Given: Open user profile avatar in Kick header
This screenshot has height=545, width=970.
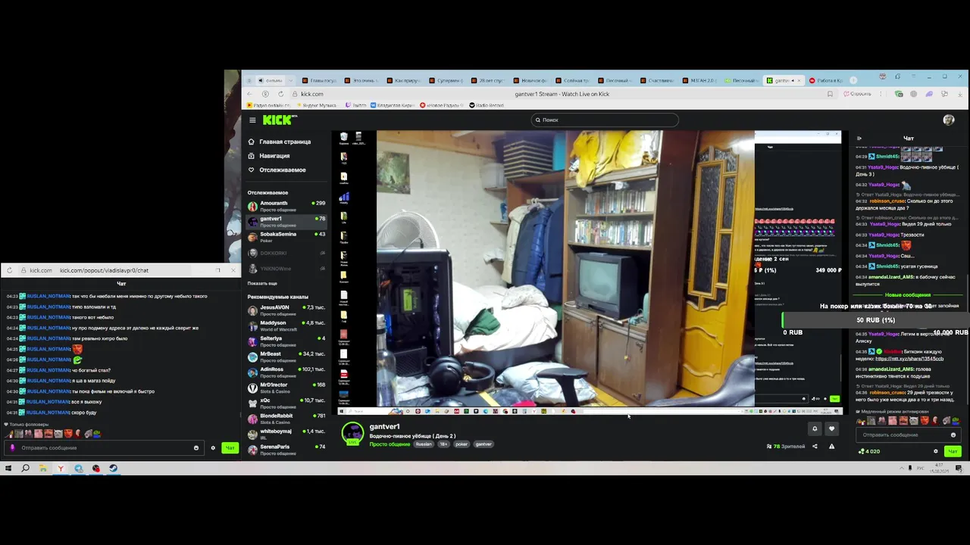Looking at the screenshot, I should [948, 120].
